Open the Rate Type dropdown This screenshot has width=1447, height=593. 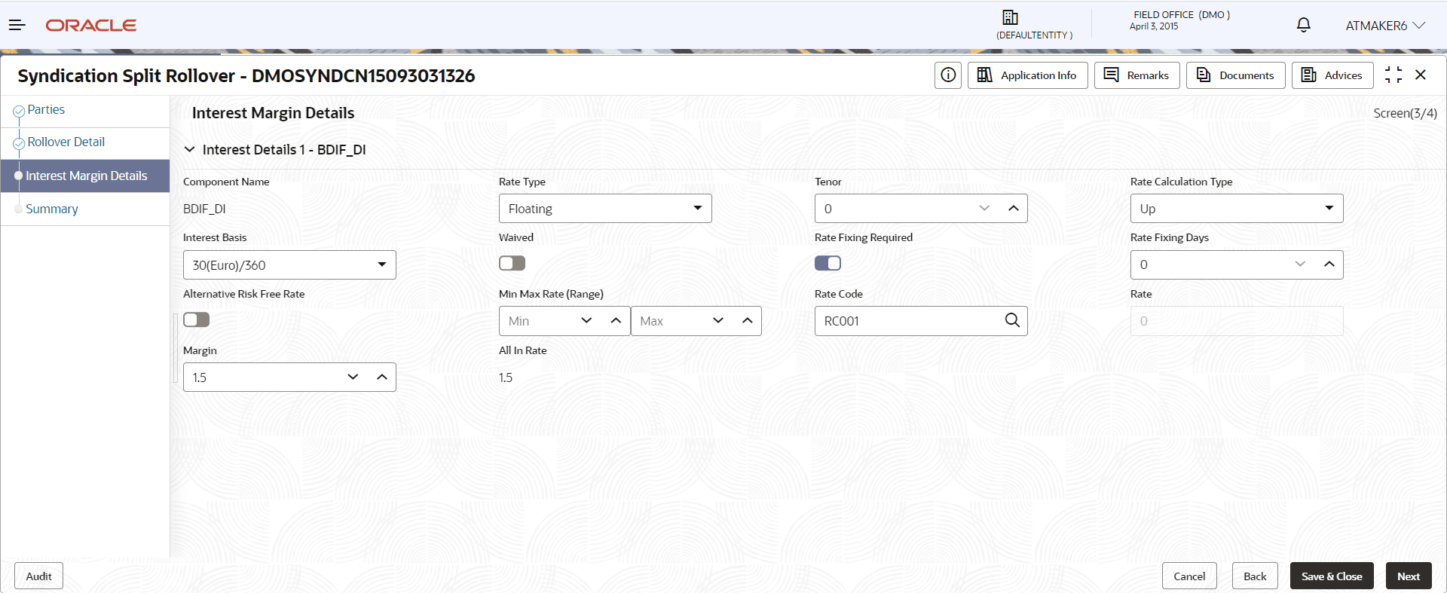click(604, 209)
